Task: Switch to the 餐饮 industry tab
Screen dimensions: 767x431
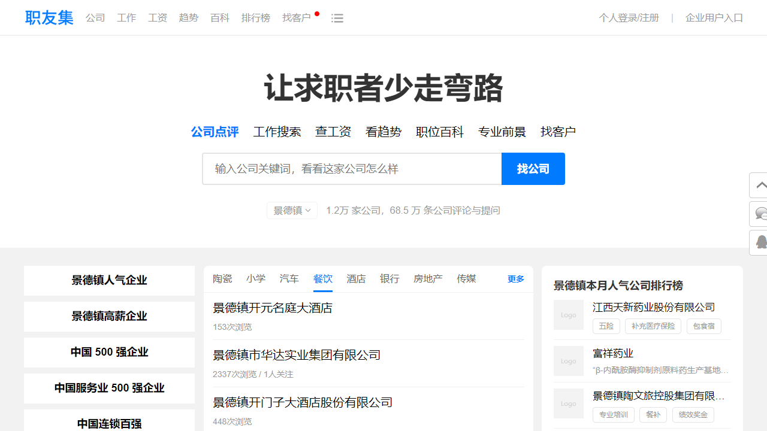Action: [x=323, y=279]
